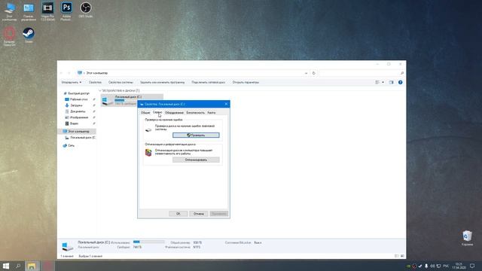Click the Explorer search input field
Image resolution: width=482 pixels, height=271 pixels.
[359, 73]
